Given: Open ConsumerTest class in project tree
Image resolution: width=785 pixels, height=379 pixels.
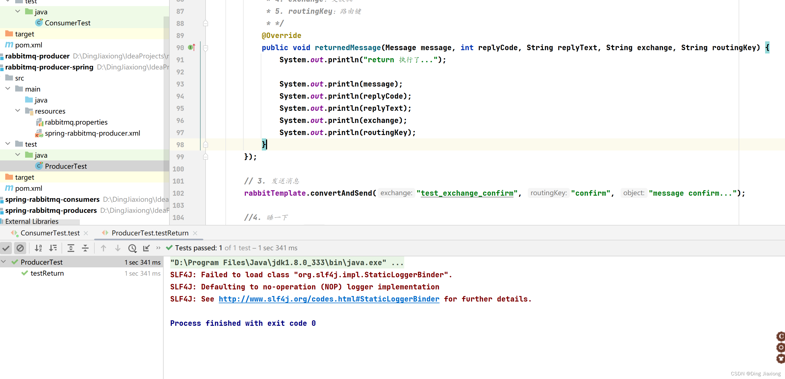Looking at the screenshot, I should tap(67, 23).
